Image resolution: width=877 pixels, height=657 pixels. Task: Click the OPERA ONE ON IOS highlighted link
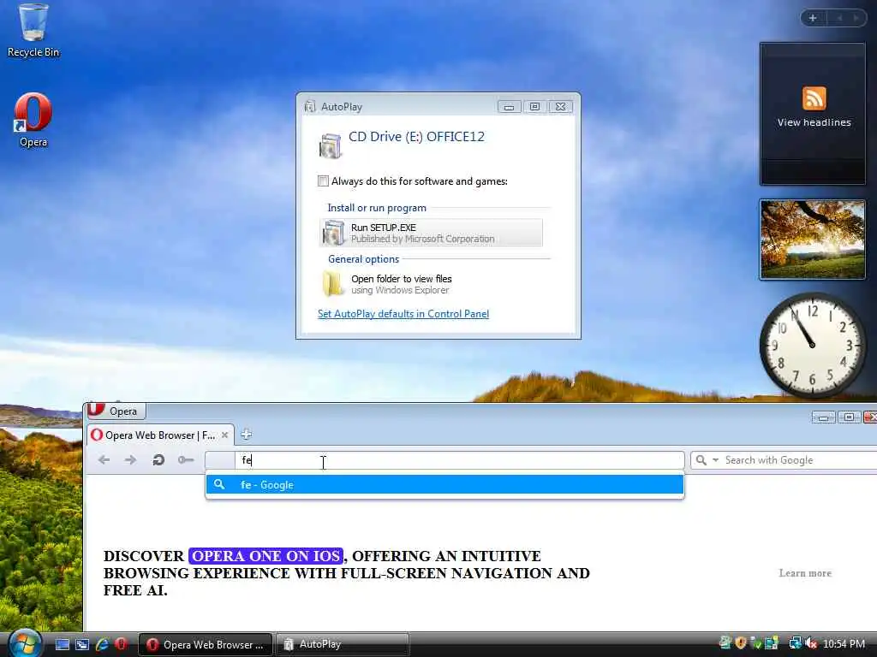pos(265,556)
